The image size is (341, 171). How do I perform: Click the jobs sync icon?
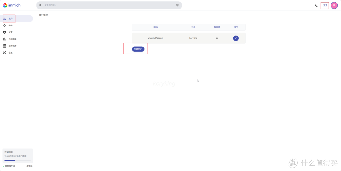[4, 26]
